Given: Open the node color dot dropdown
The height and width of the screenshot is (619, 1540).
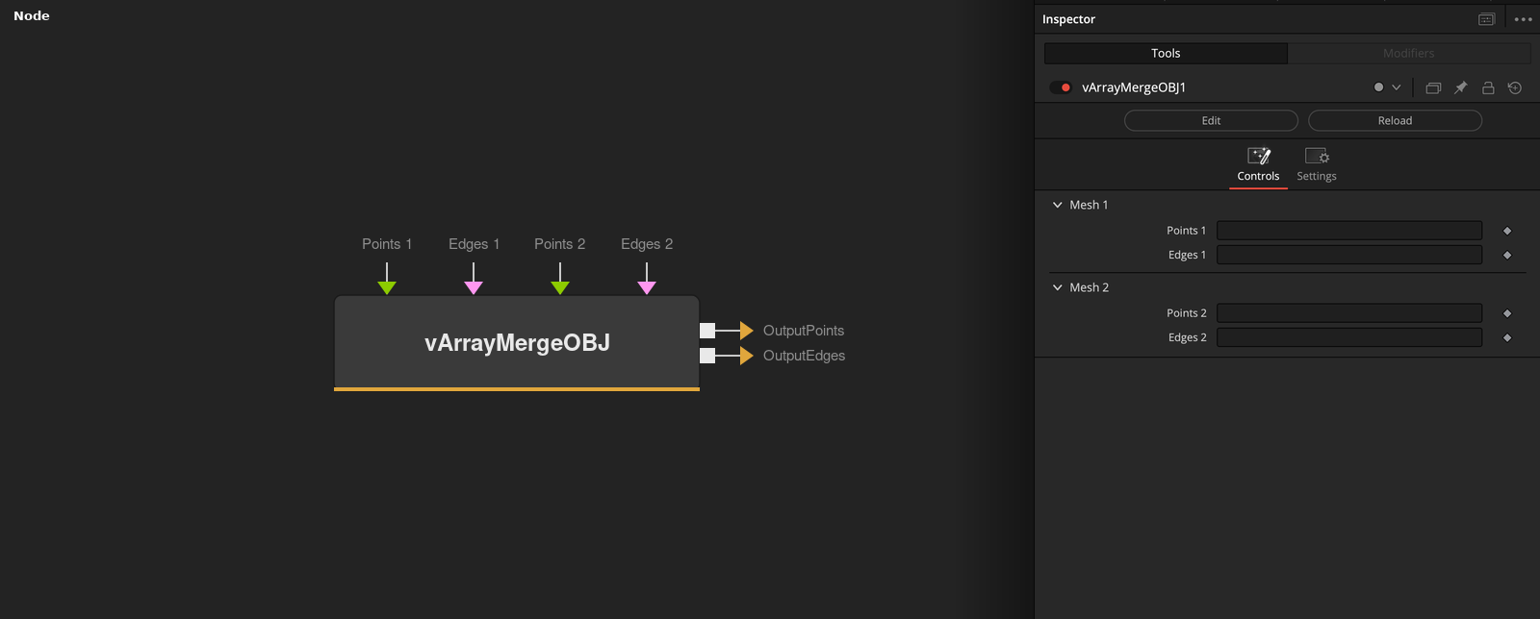Looking at the screenshot, I should coord(1387,87).
